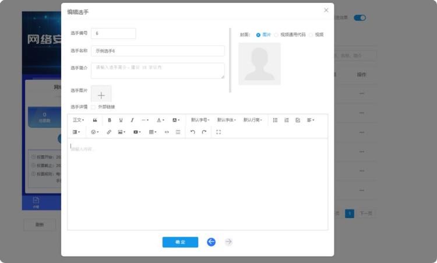Select the 视频 cover radio button

coord(311,35)
